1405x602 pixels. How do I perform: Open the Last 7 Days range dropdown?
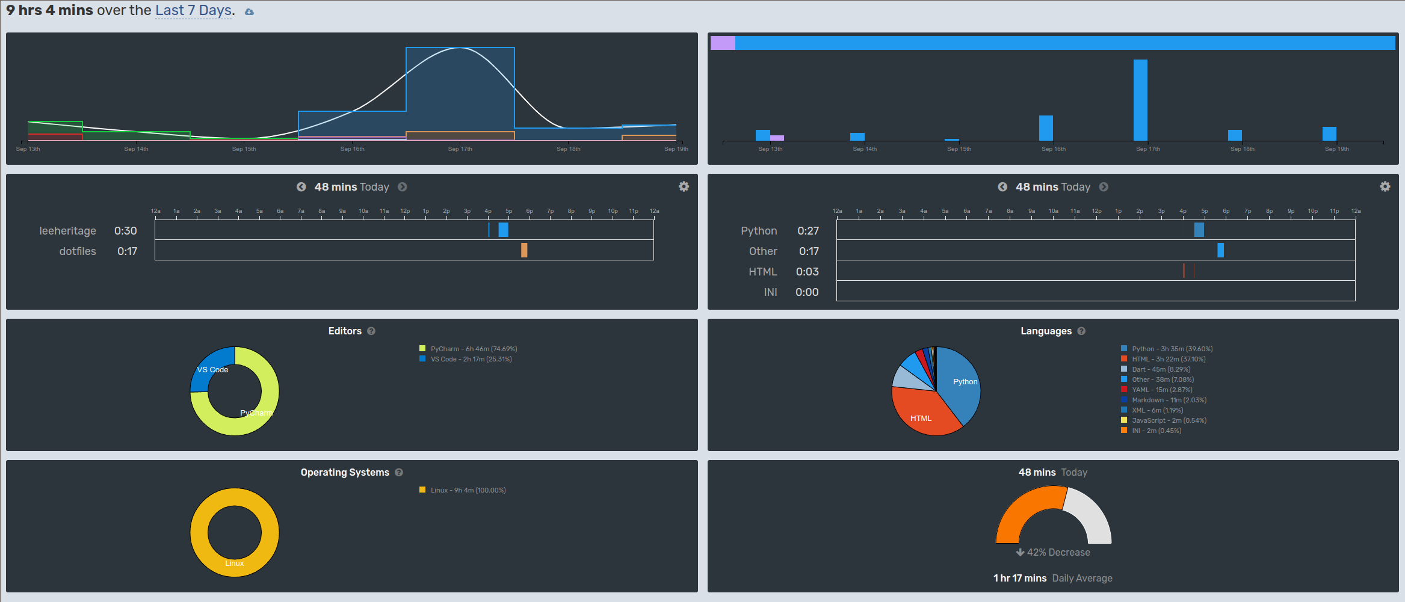pos(193,11)
